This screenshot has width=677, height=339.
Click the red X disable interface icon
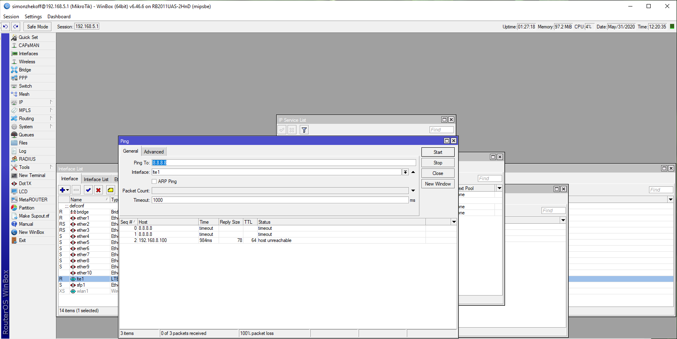pyautogui.click(x=98, y=190)
